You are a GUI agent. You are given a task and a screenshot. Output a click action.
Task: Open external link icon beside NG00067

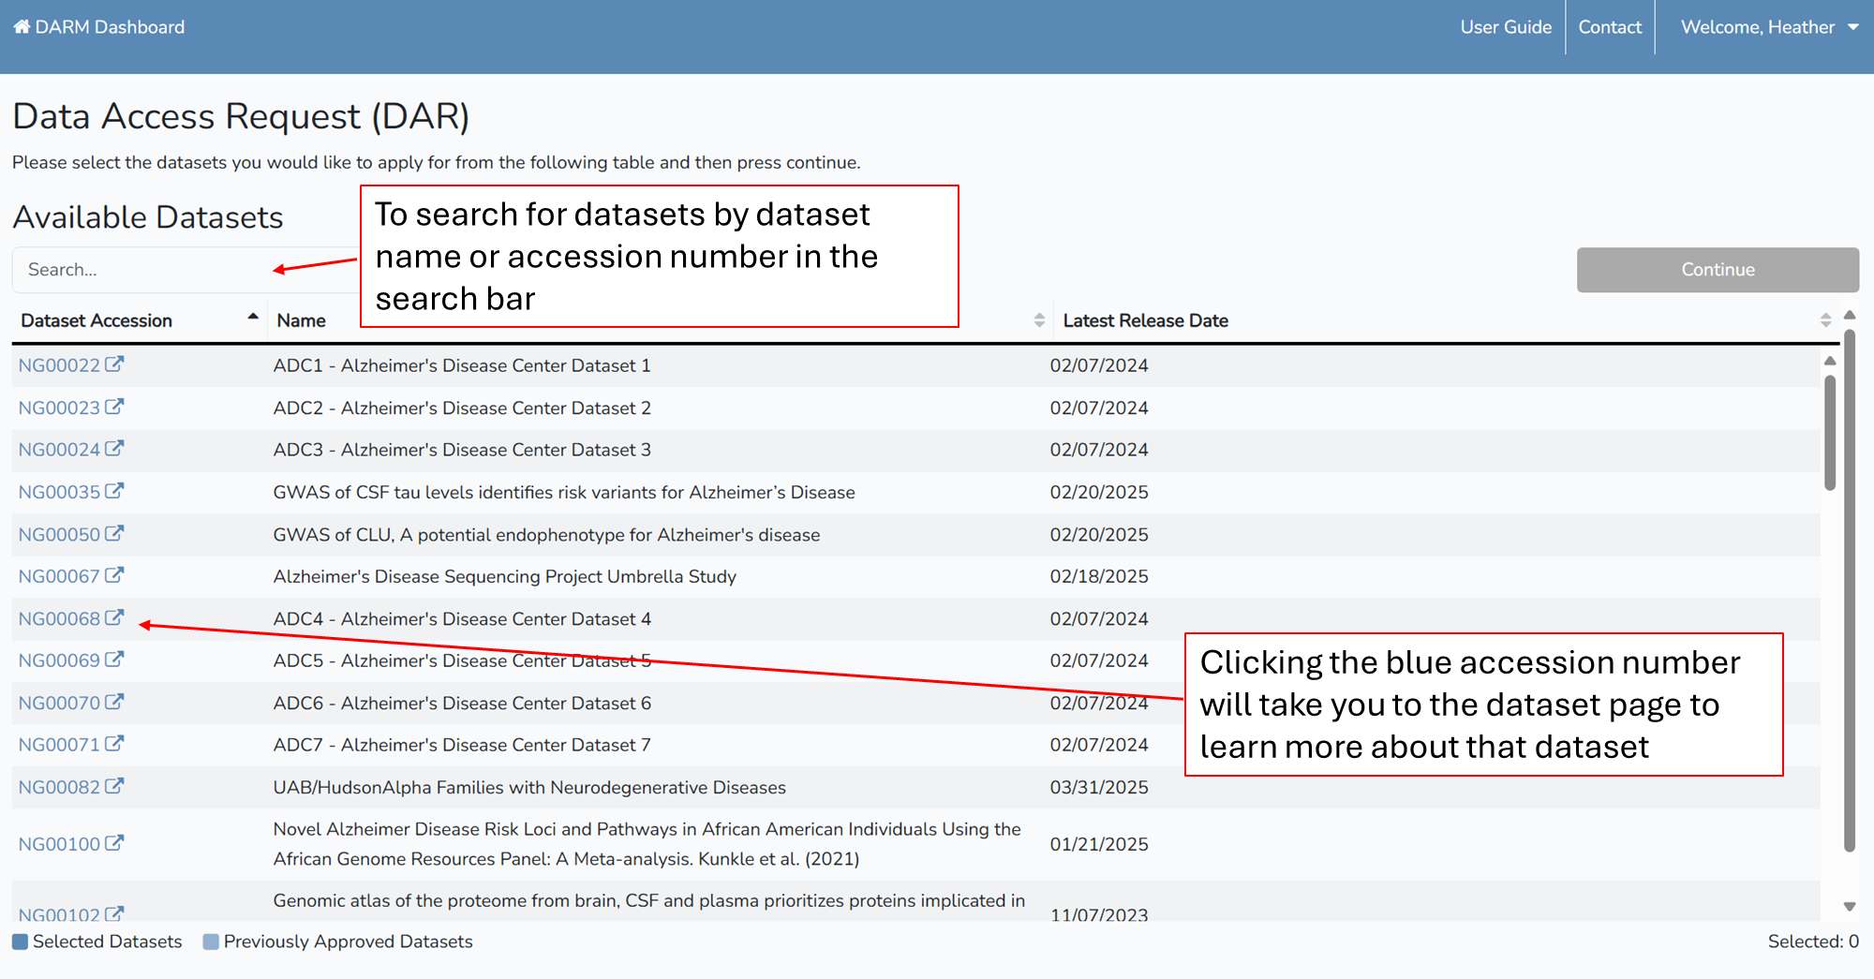click(x=114, y=575)
